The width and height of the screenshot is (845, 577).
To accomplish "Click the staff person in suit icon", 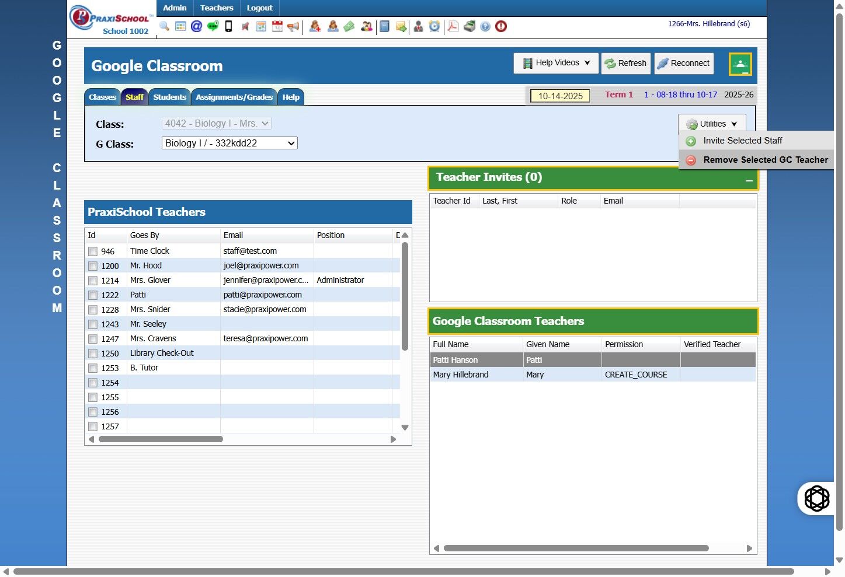I will pyautogui.click(x=419, y=26).
